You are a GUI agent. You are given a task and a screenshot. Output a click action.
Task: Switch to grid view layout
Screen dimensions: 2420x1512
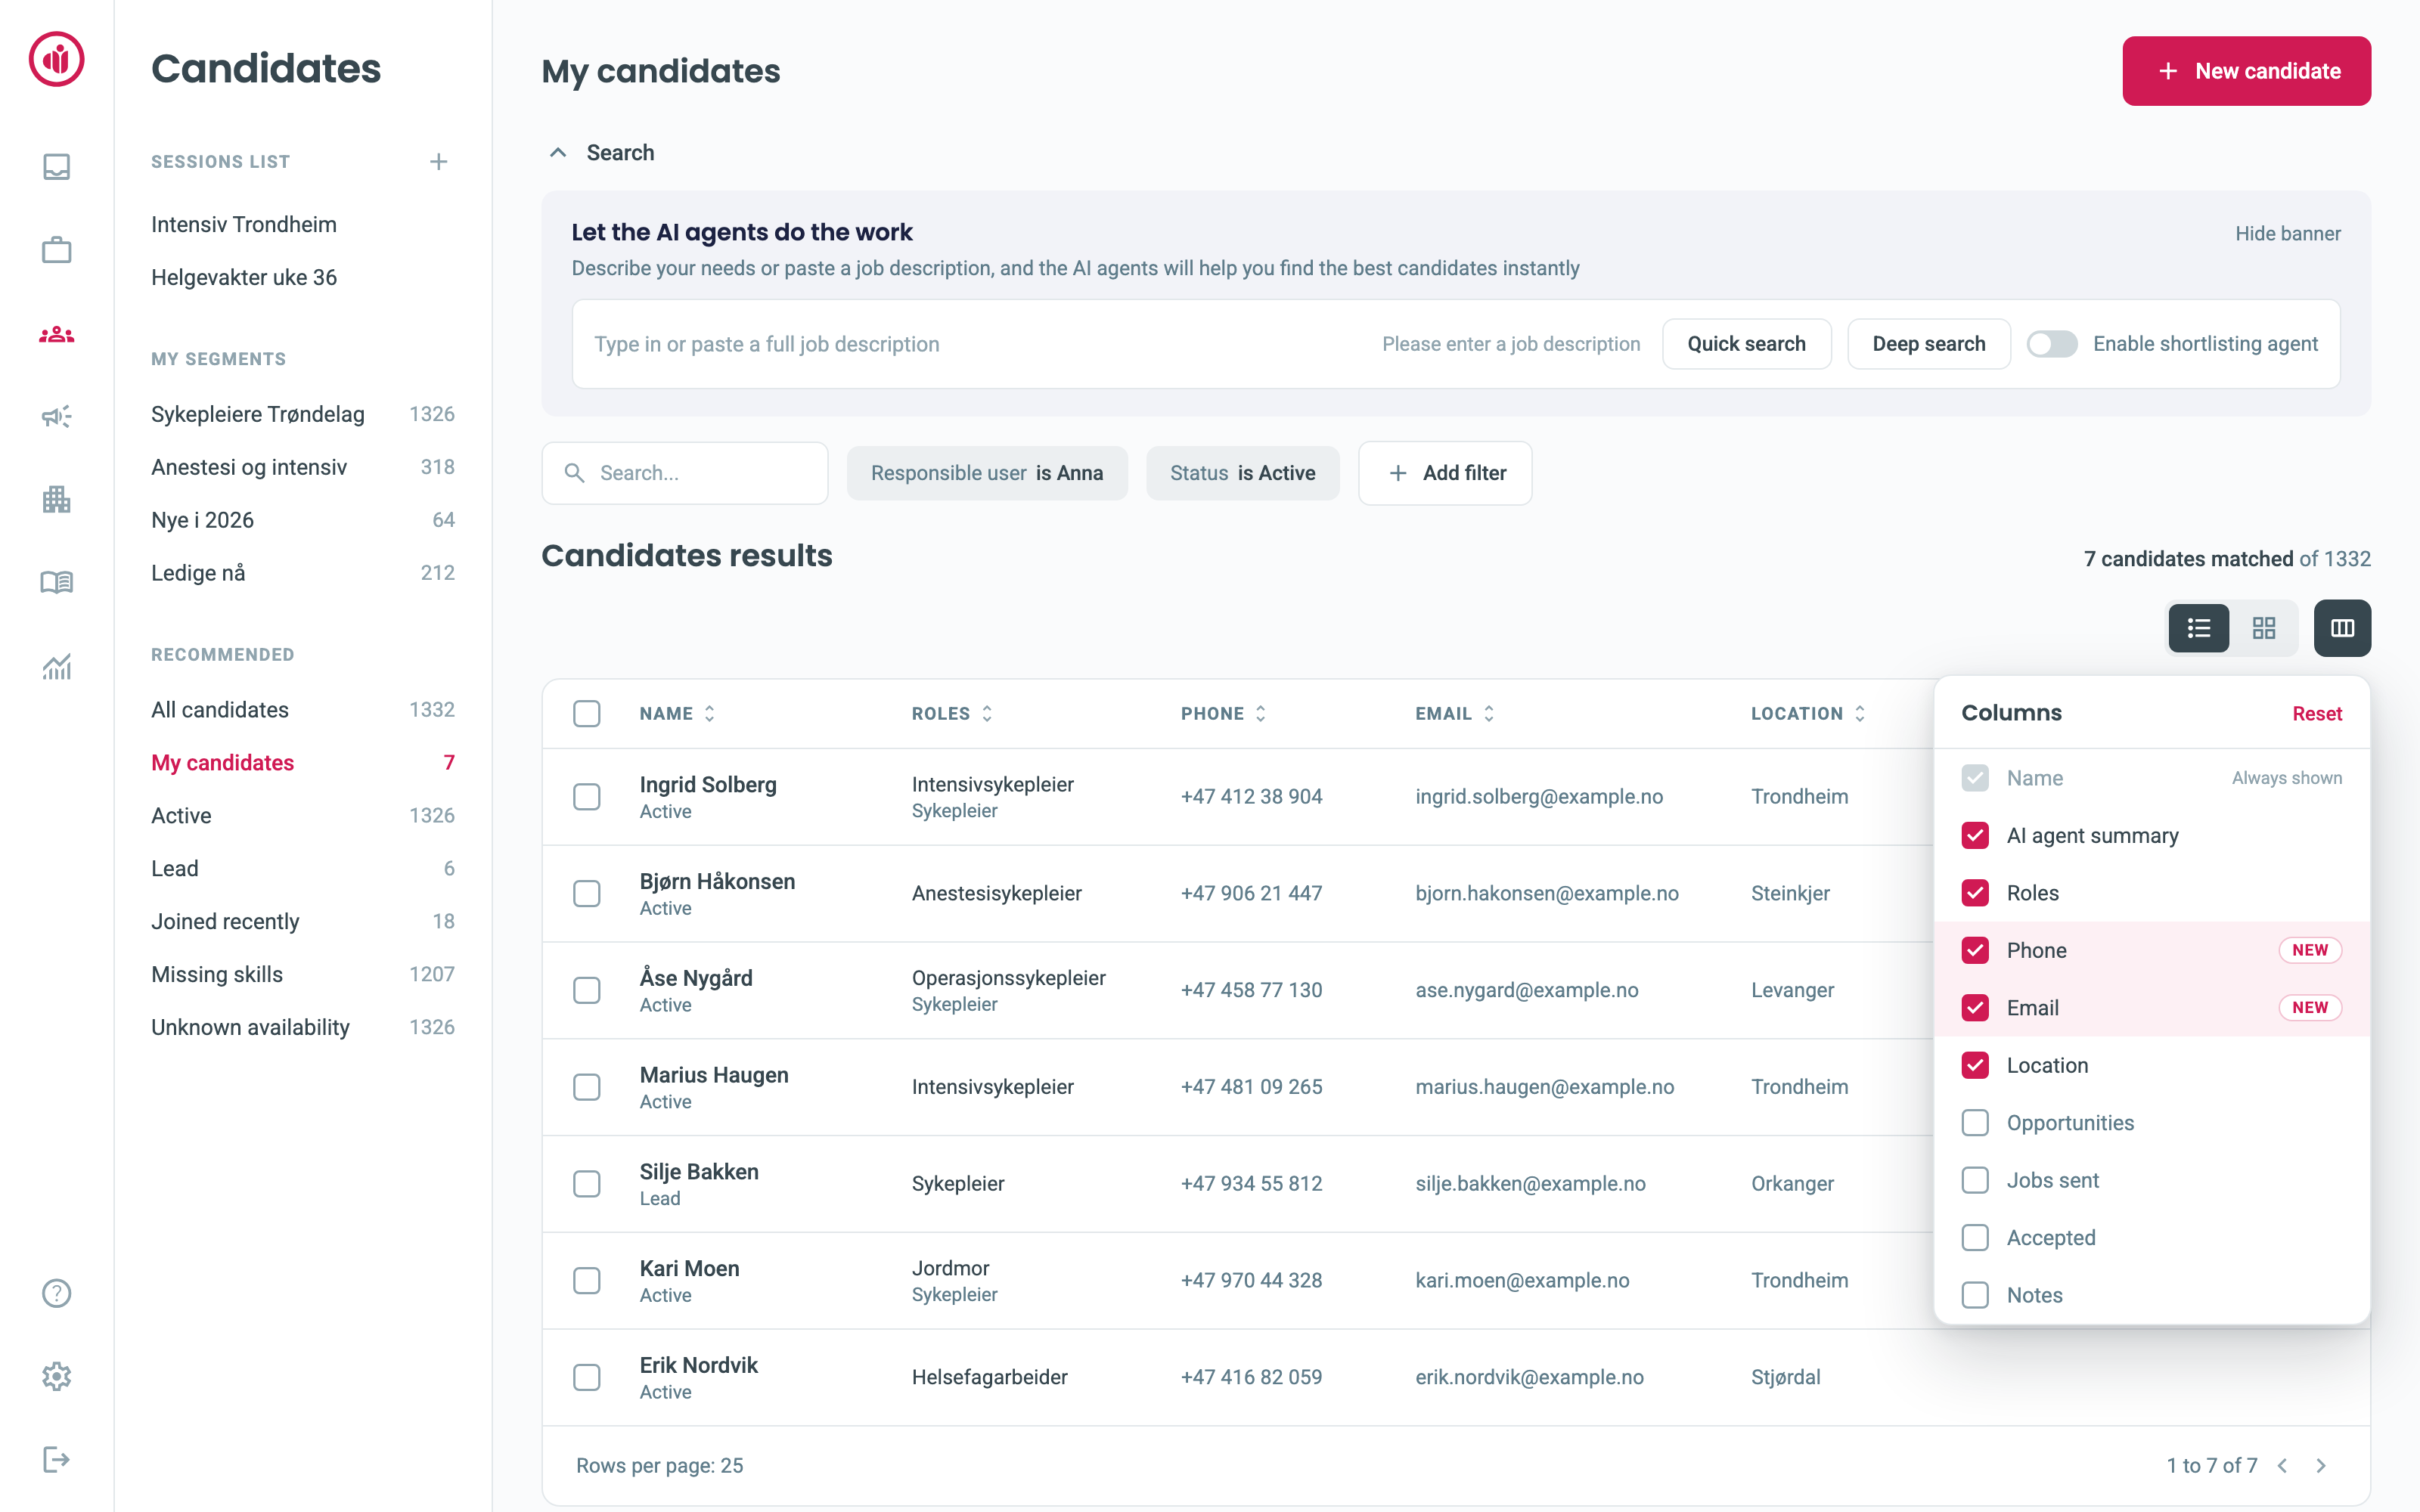2264,628
